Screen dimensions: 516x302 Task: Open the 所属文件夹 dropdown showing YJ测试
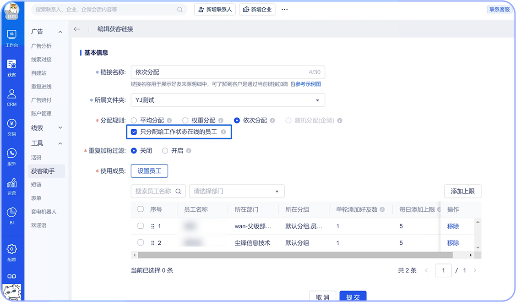[228, 100]
